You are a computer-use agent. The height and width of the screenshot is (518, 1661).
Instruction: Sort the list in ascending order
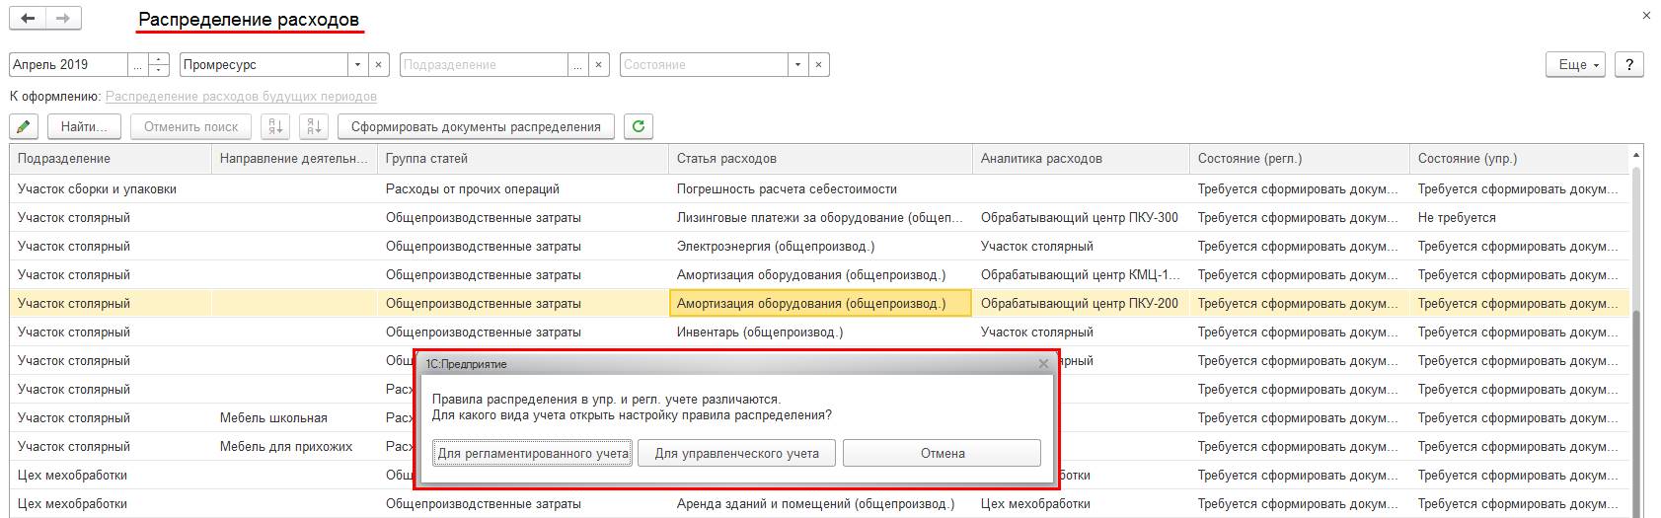click(x=275, y=126)
